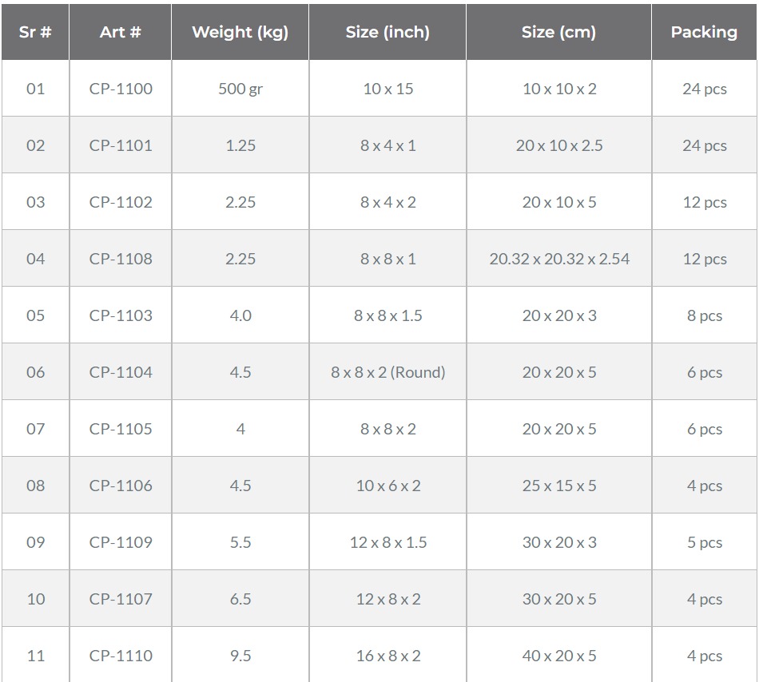Click the '5 pcs' packing cell
This screenshot has width=759, height=682.
click(704, 542)
